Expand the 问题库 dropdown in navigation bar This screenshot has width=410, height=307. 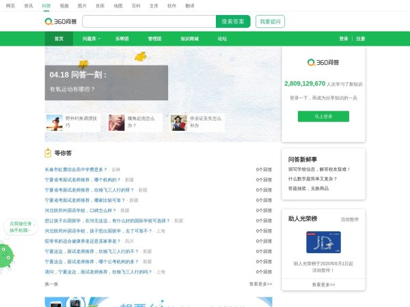[91, 39]
